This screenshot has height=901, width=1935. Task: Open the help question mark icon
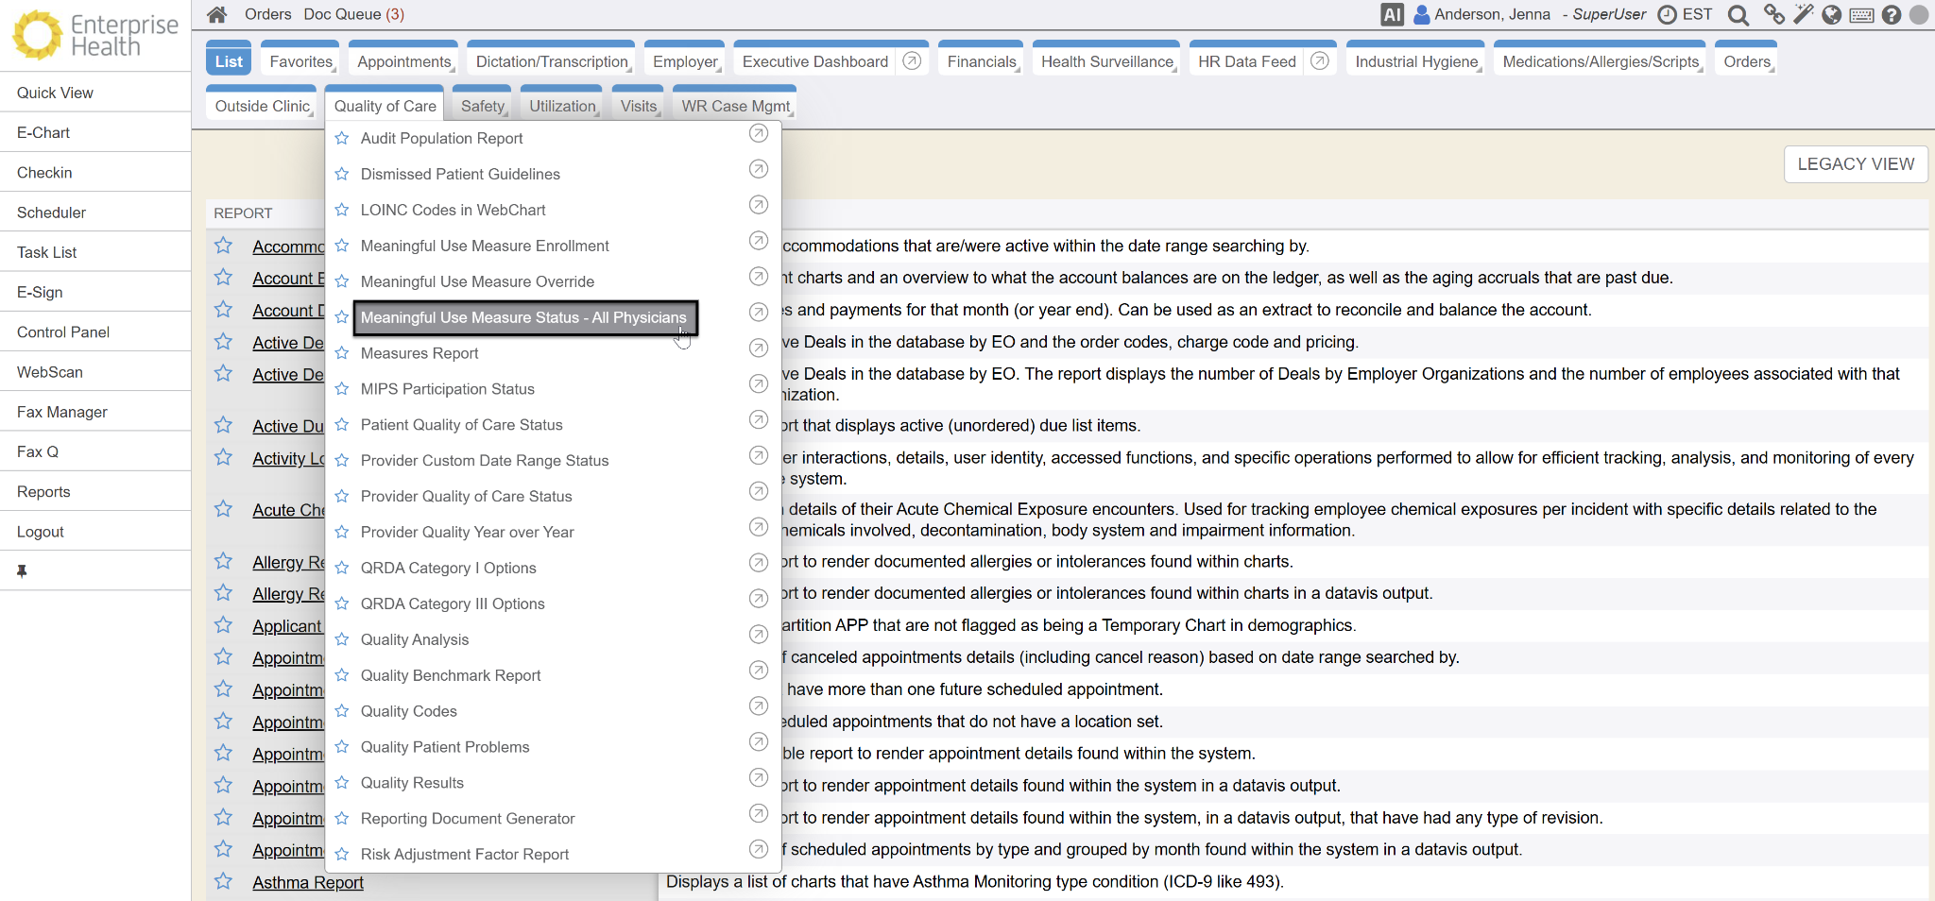click(x=1891, y=14)
